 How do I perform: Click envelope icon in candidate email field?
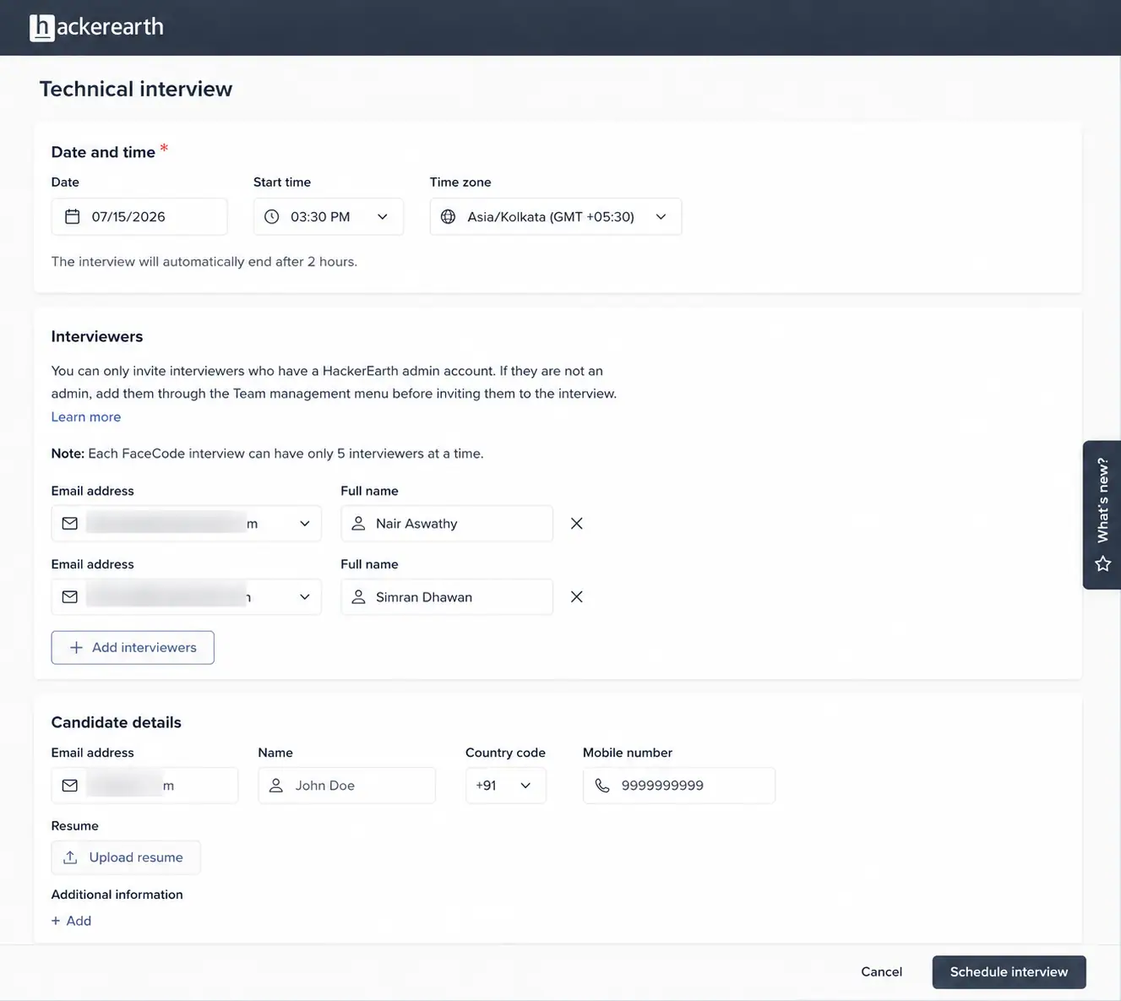[x=70, y=786]
